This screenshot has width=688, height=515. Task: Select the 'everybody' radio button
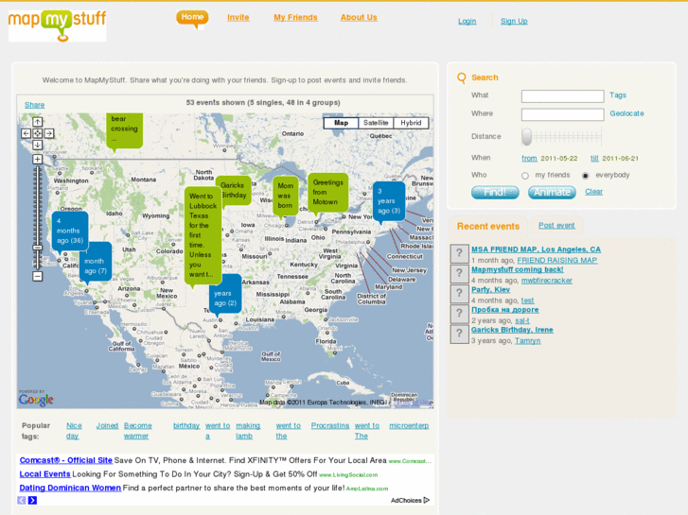(x=586, y=176)
